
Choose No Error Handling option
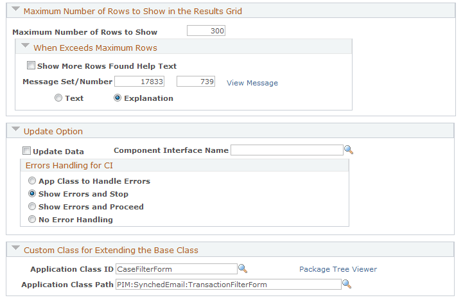(32, 219)
